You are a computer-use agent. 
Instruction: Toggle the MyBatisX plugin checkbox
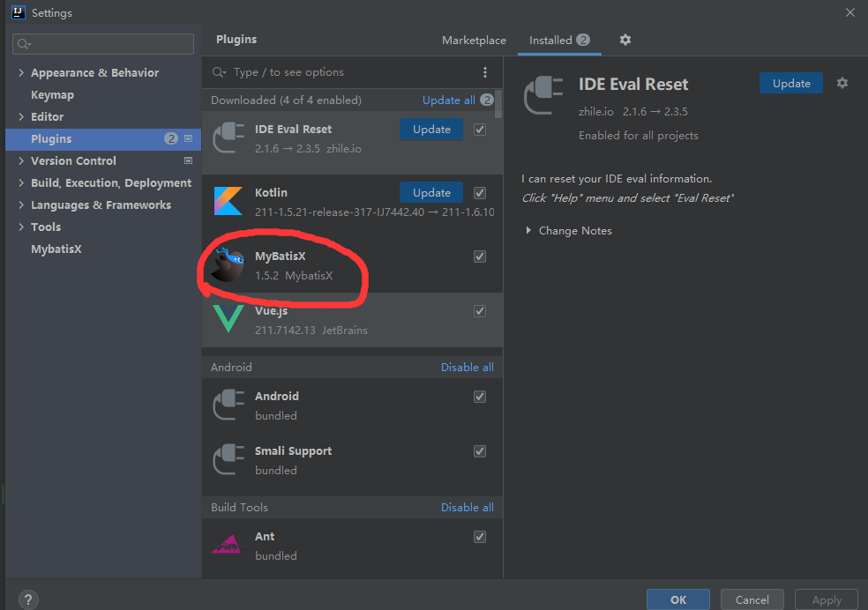point(480,257)
